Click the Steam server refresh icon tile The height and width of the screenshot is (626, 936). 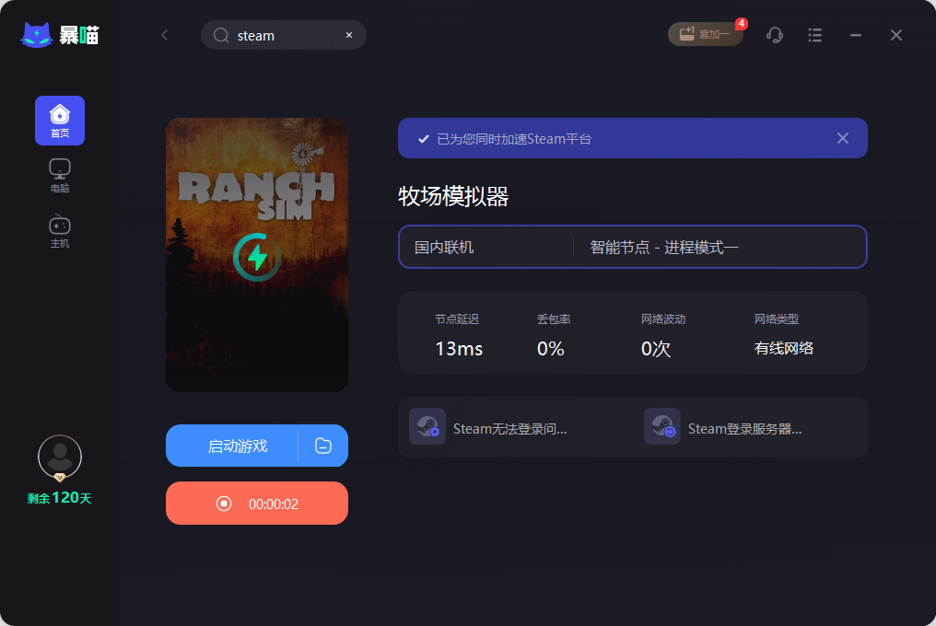(662, 426)
